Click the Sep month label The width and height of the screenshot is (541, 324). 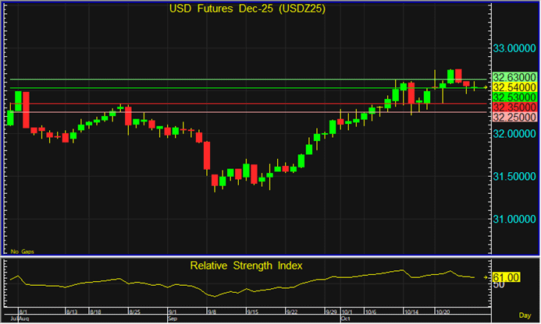click(172, 319)
